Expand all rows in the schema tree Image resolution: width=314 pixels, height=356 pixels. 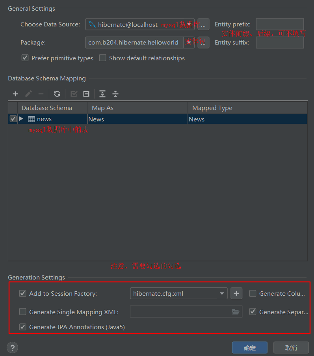(102, 94)
